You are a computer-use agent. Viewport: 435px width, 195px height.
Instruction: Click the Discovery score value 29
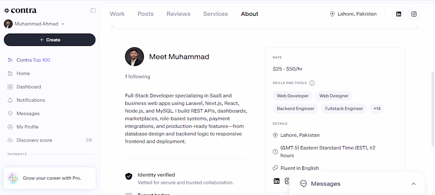click(x=89, y=140)
